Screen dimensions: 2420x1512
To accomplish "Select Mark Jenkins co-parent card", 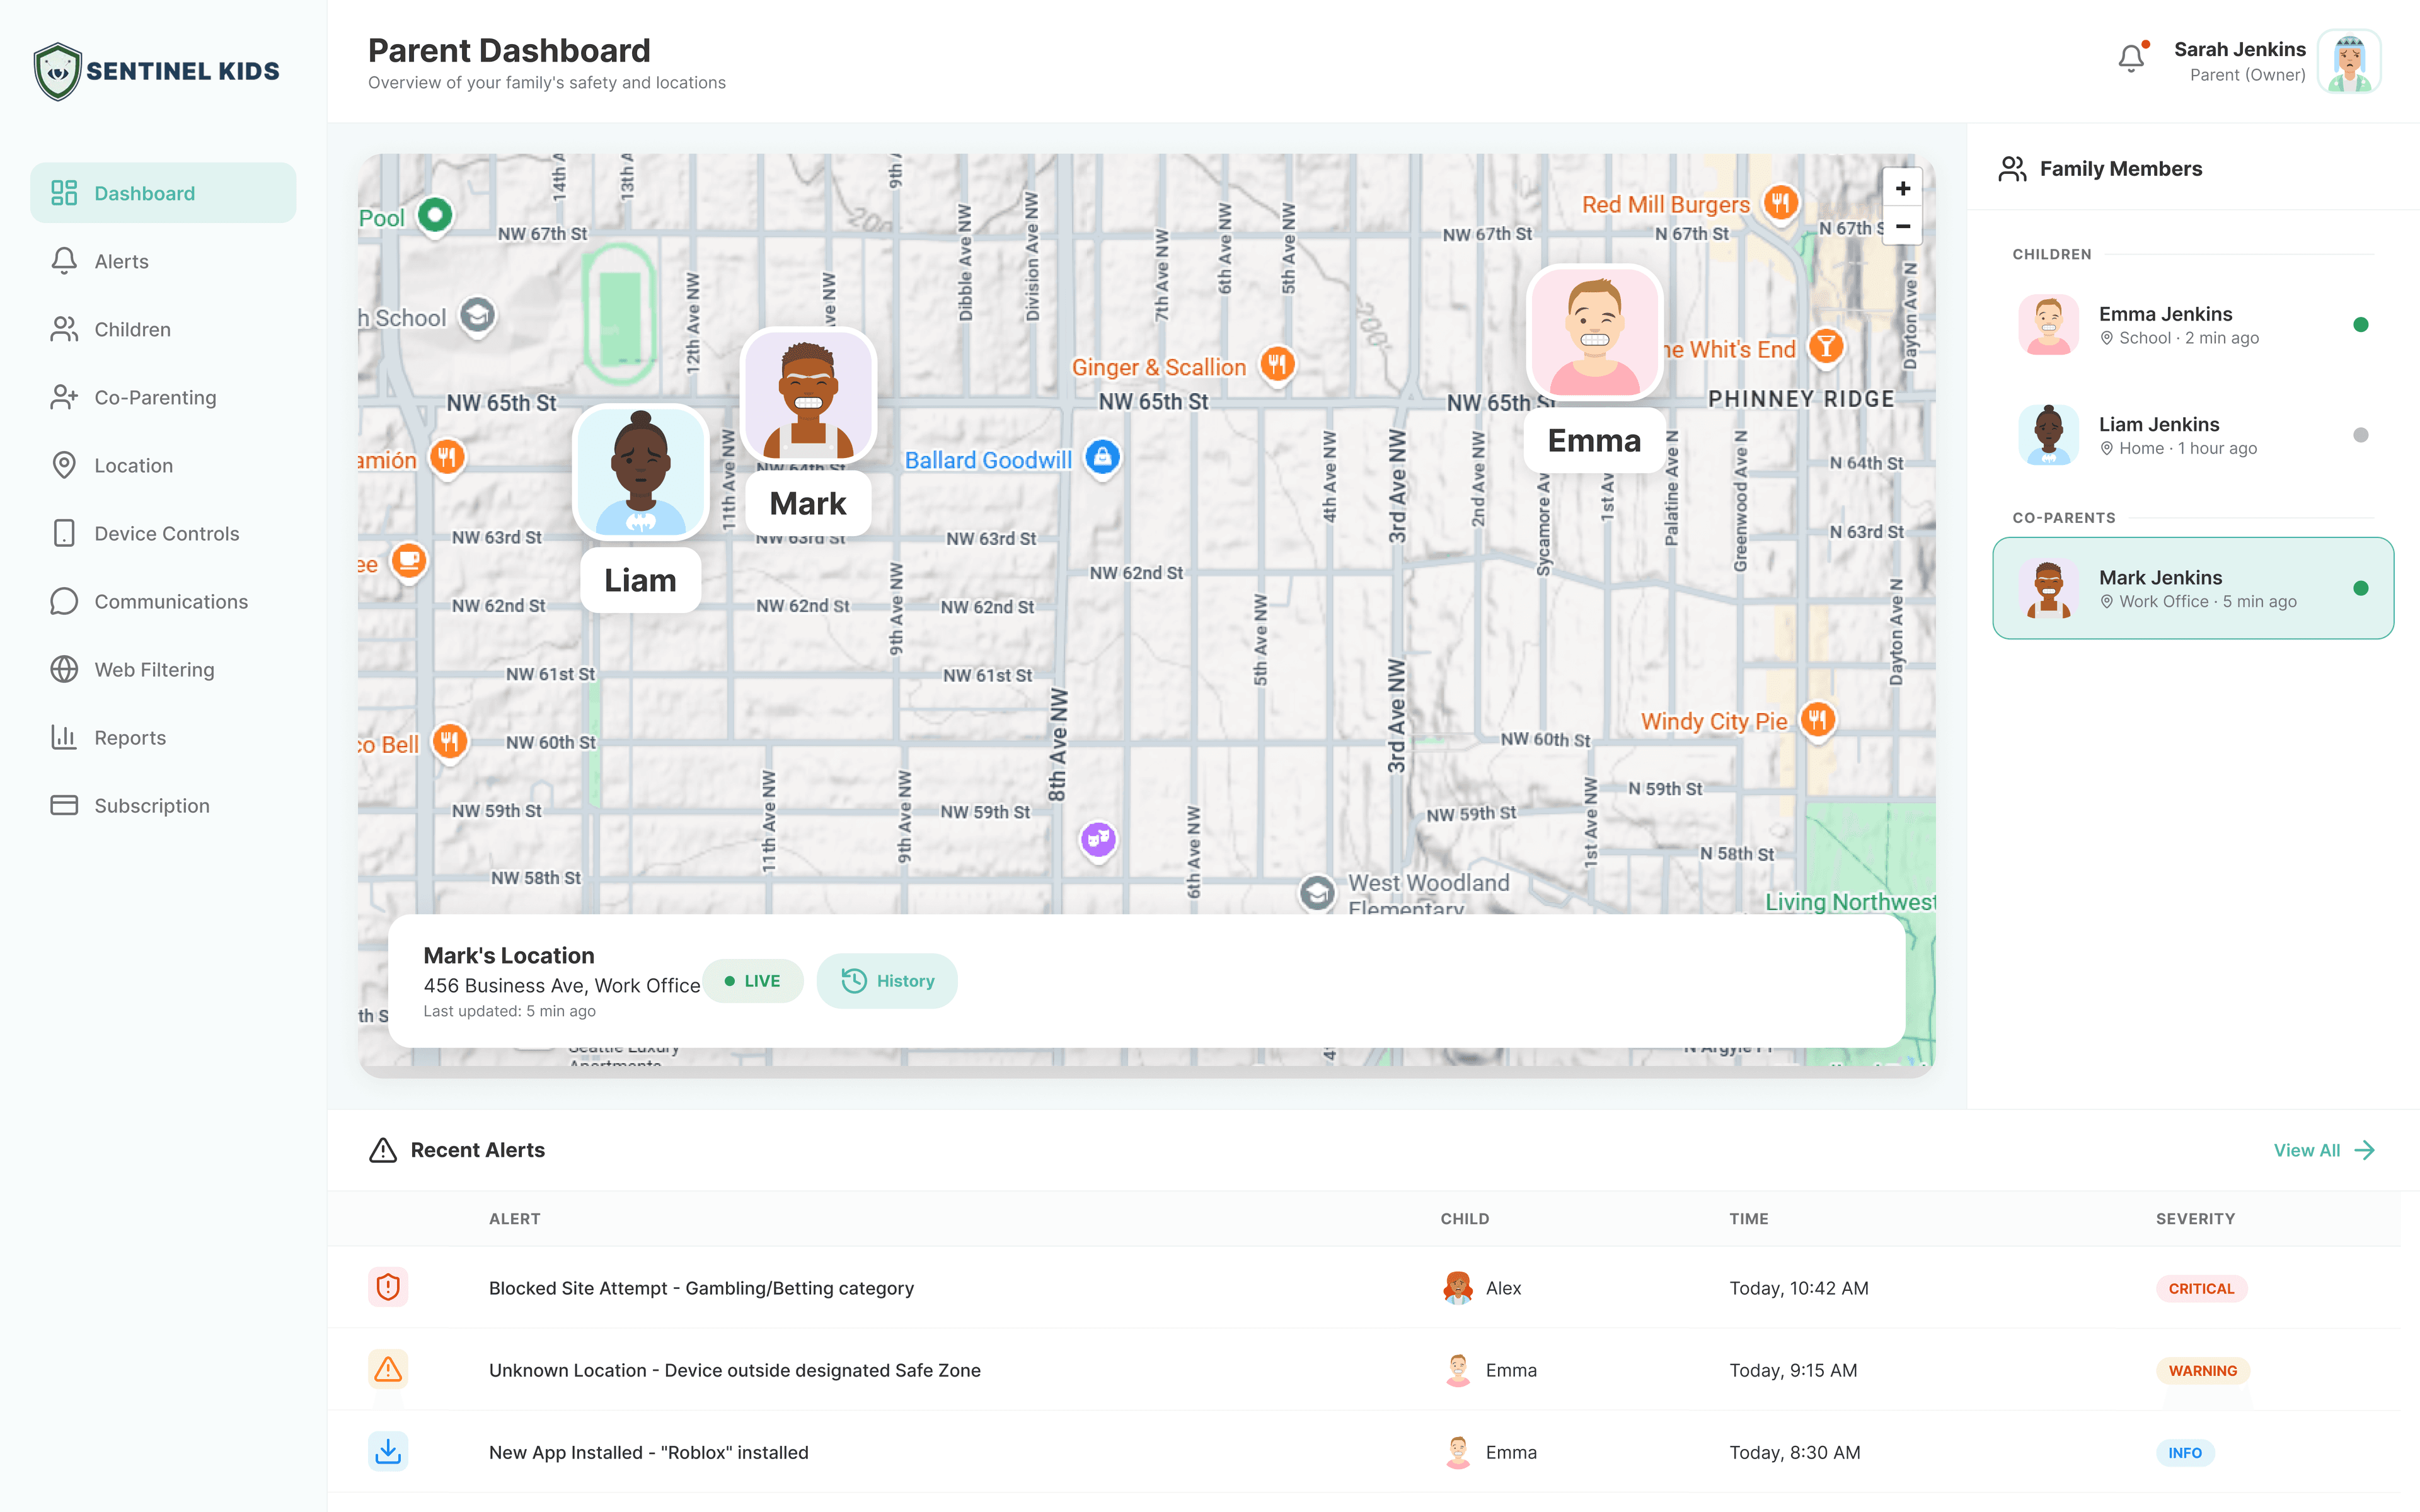I will [x=2193, y=588].
